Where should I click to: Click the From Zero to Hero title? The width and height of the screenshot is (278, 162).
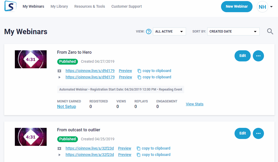click(74, 52)
